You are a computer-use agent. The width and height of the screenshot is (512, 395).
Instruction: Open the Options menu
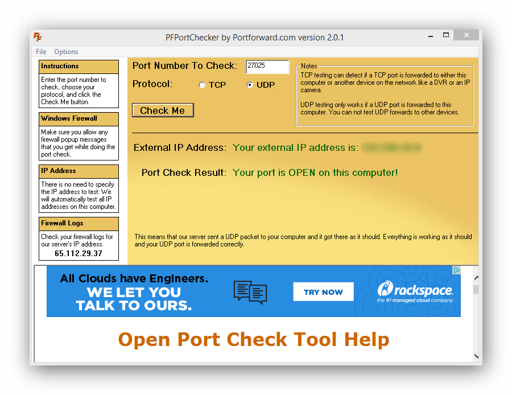(x=66, y=52)
